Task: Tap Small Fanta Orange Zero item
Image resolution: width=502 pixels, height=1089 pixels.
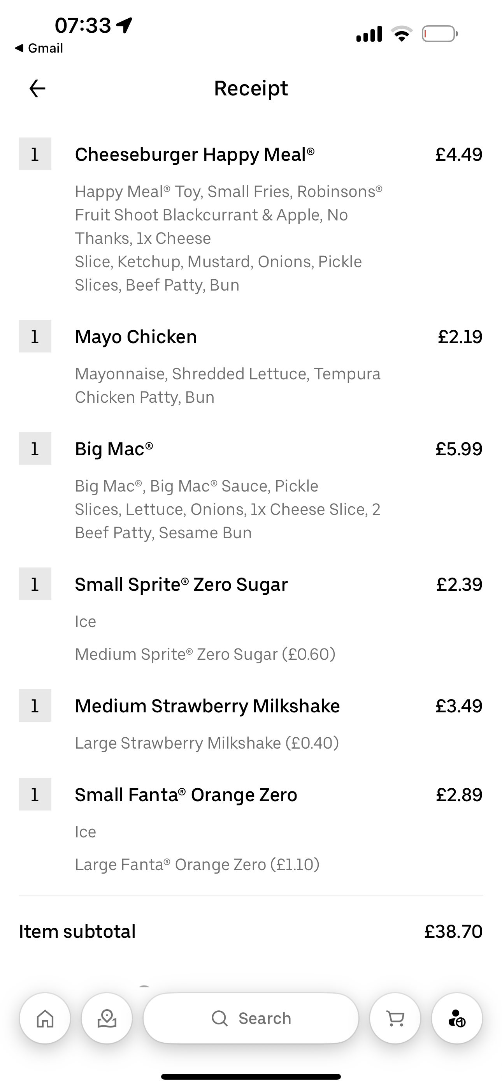Action: (186, 795)
